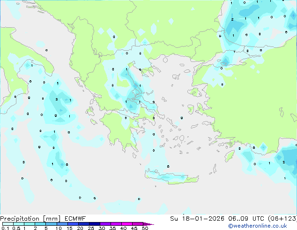This screenshot has height=230, width=297.
Task: Click the 0.5–1 mm legend color swatch
Action: coord(19,224)
